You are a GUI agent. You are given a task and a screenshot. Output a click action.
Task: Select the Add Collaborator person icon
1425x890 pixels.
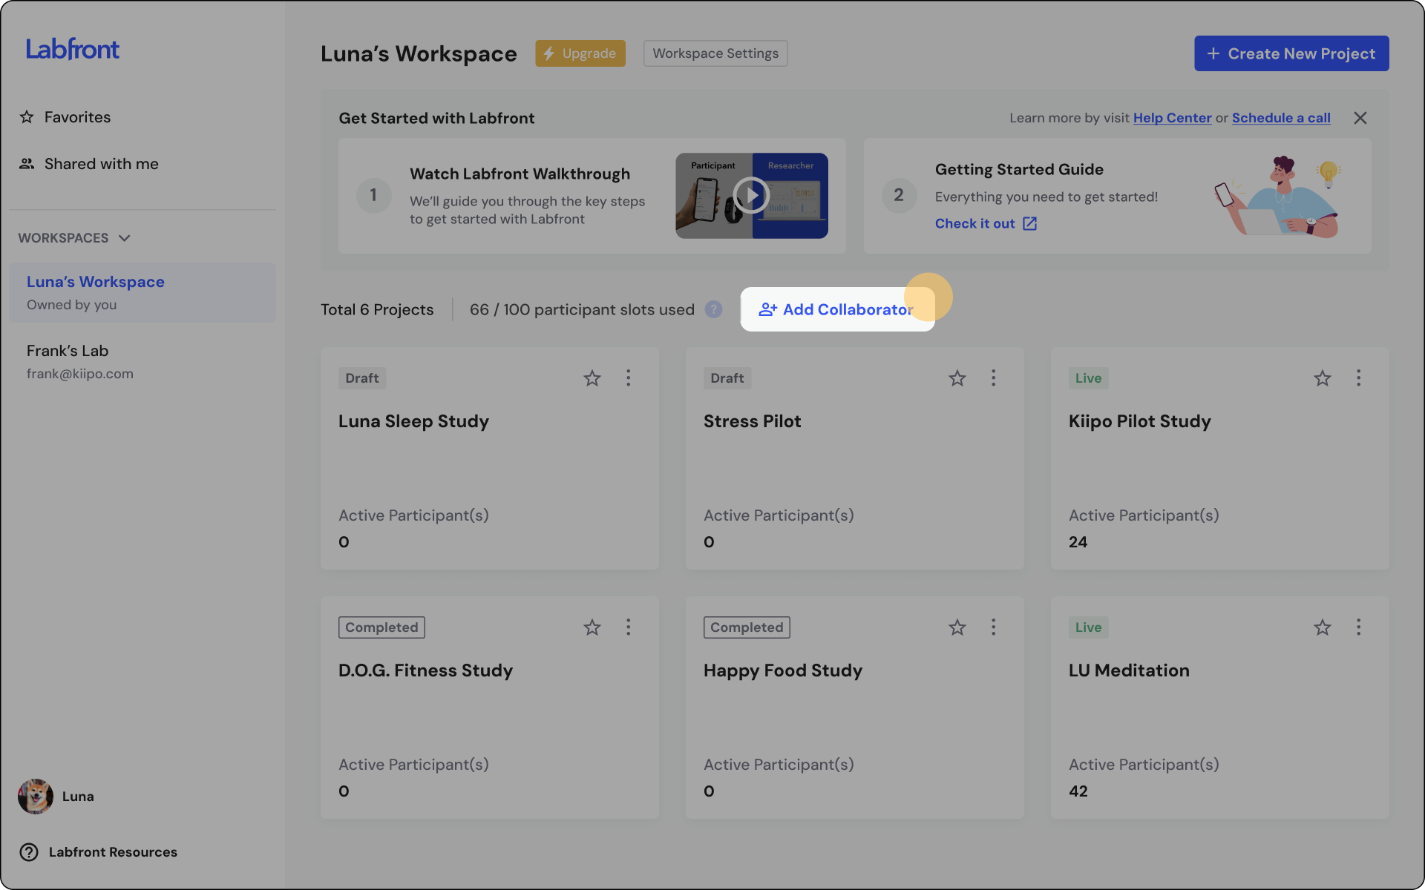[x=767, y=309]
